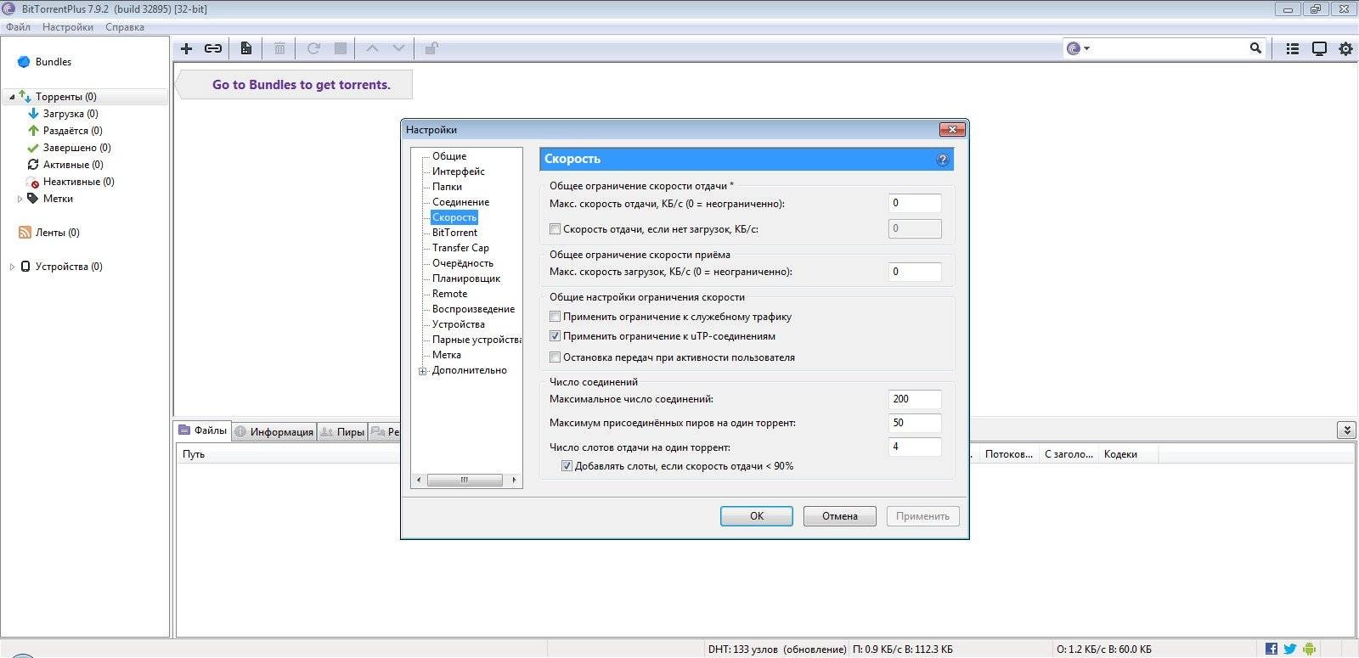Click the help question mark in Скорость header

[942, 160]
